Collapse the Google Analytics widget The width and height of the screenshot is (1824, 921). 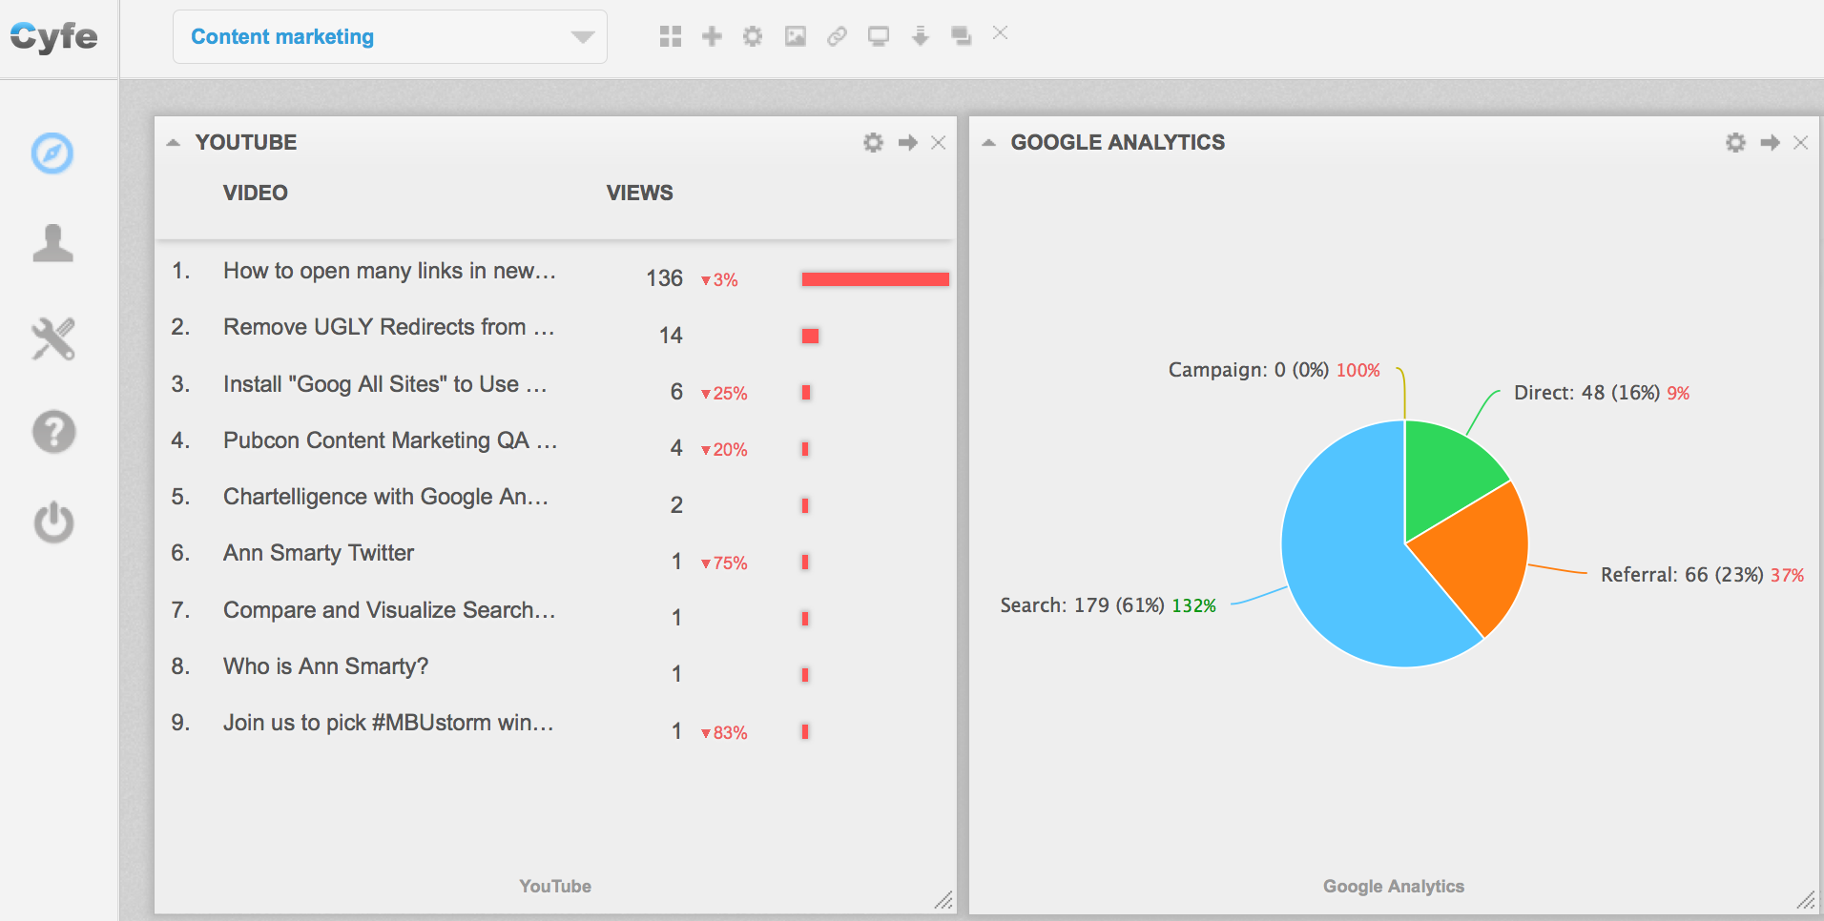(988, 143)
